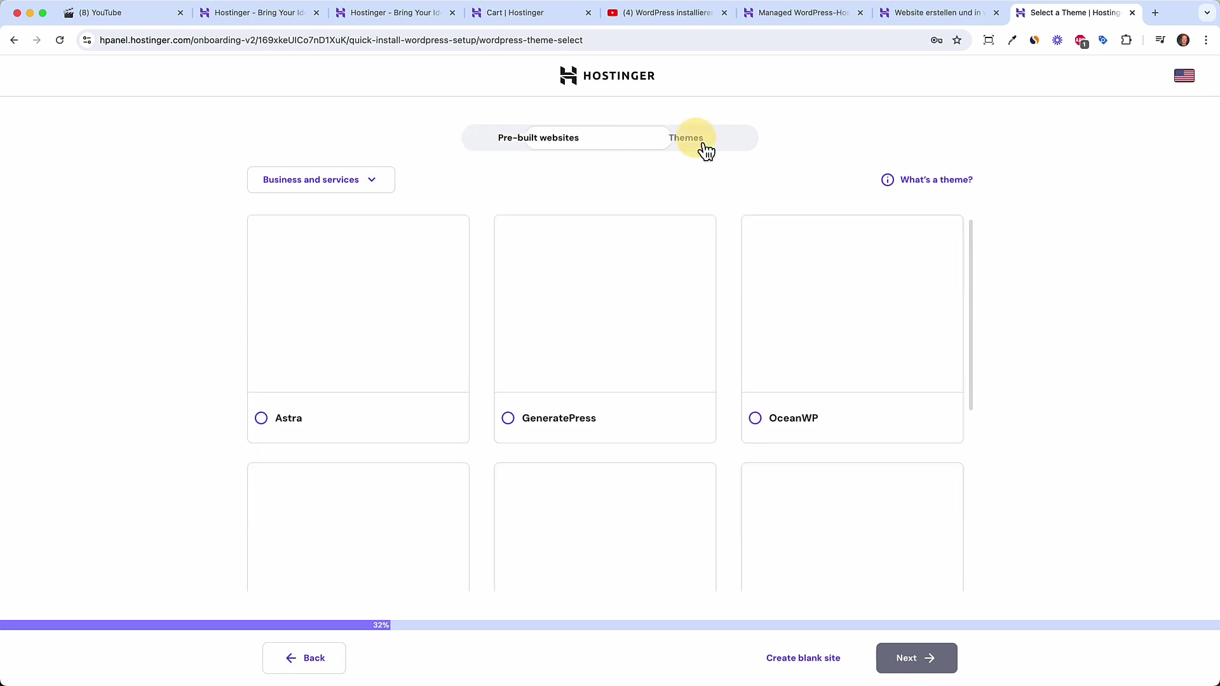Click the purple gear extension icon
Viewport: 1220px width, 686px height.
[1057, 40]
